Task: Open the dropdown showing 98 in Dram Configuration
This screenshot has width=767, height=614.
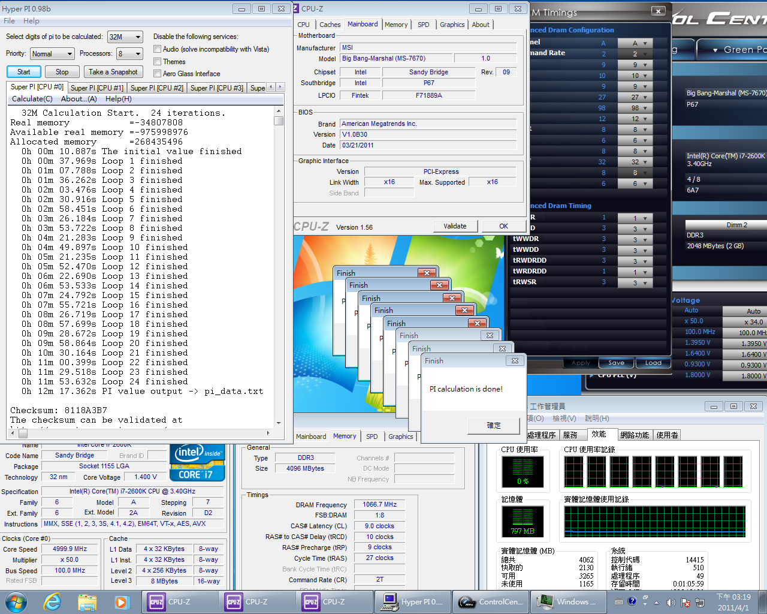Action: point(636,108)
